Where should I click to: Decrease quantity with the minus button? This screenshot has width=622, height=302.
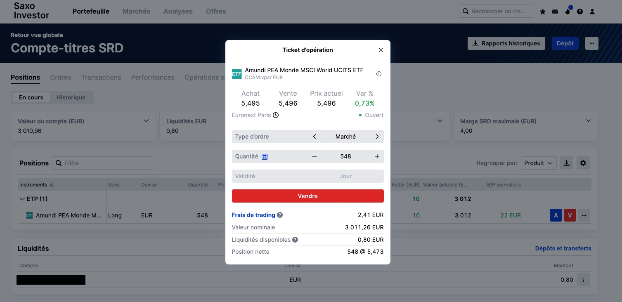(x=315, y=156)
